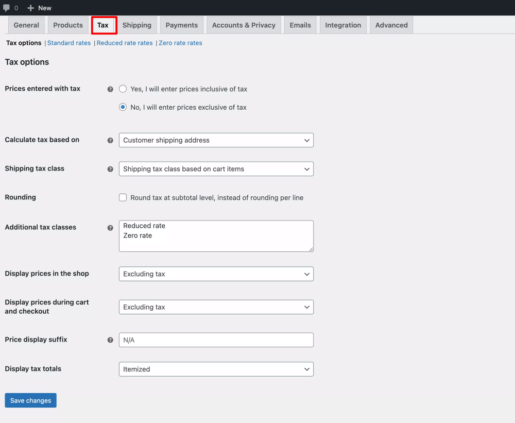The height and width of the screenshot is (423, 515).
Task: Open Display prices during cart and checkout dropdown
Action: (x=216, y=307)
